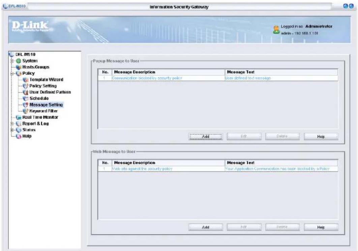The width and height of the screenshot is (358, 251).
Task: Select the Help label in tree
Action: pyautogui.click(x=27, y=136)
